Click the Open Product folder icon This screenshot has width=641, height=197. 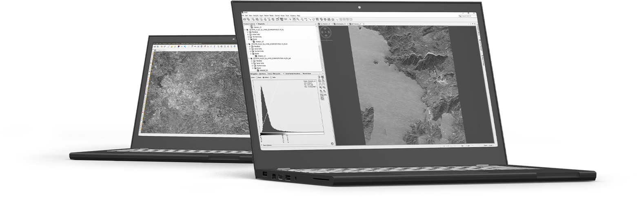pos(244,19)
